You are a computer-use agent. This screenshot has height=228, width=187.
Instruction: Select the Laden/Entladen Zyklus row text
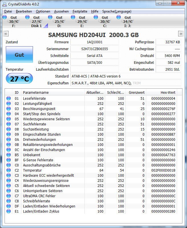coord(41,211)
